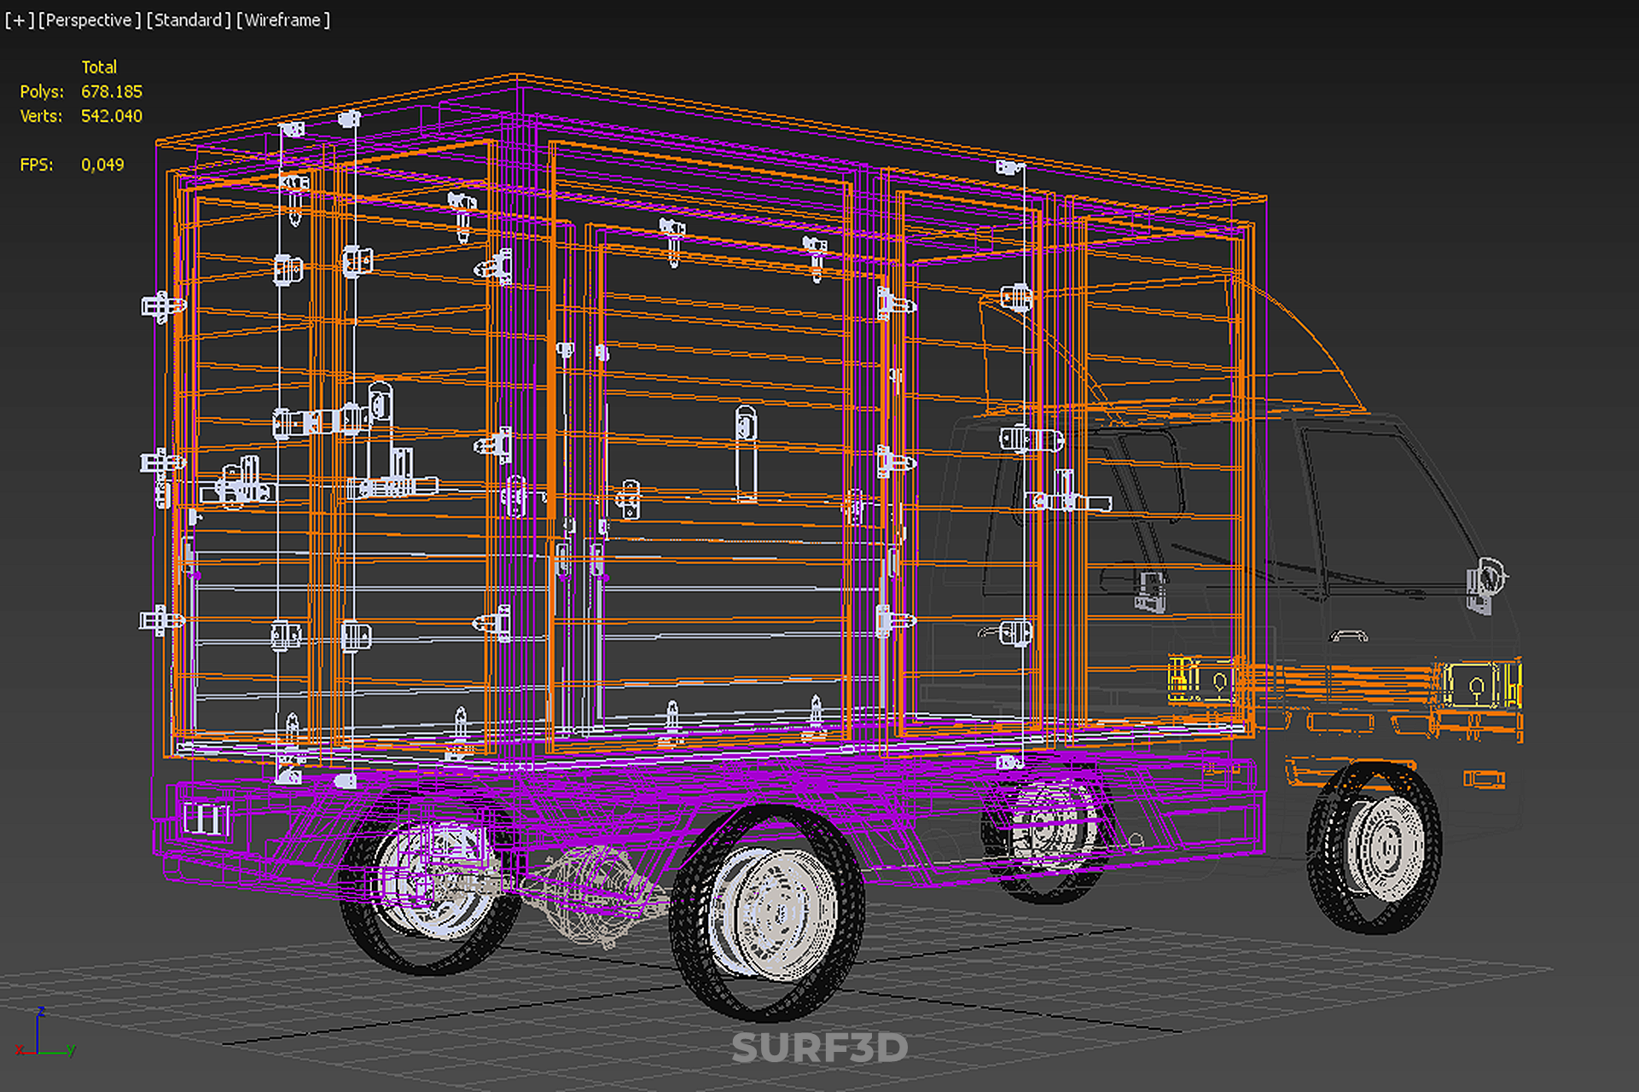Open the Standard viewport quality menu
This screenshot has height=1092, width=1639.
tap(189, 20)
